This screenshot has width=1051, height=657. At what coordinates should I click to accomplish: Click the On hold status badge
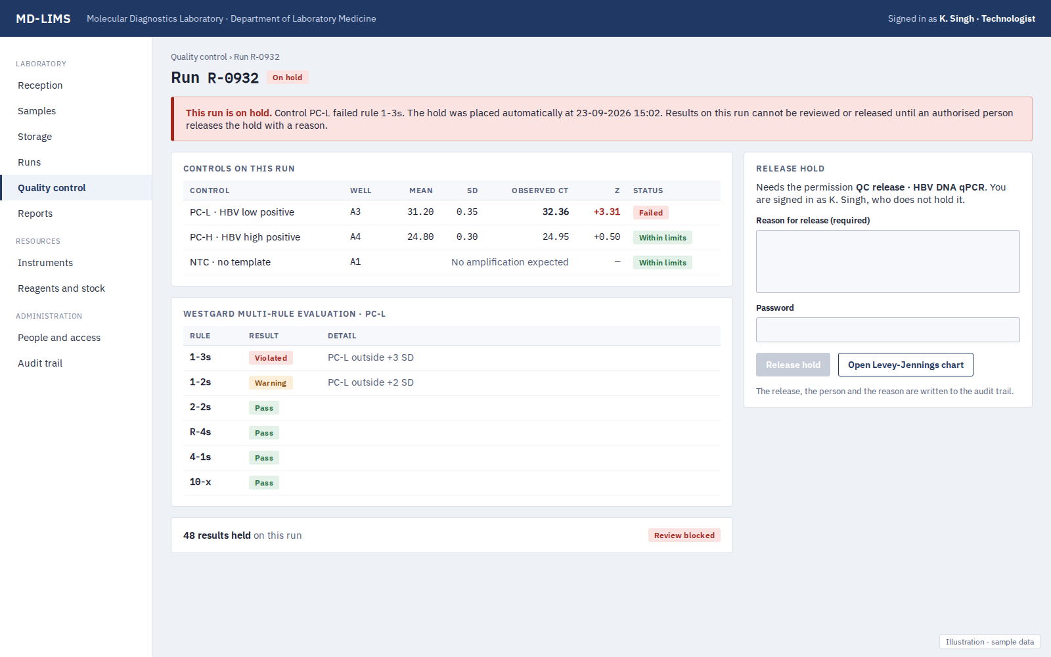[x=287, y=78]
